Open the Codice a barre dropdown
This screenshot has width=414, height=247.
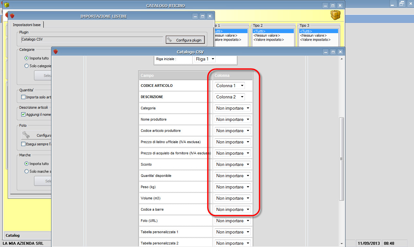[x=232, y=209]
